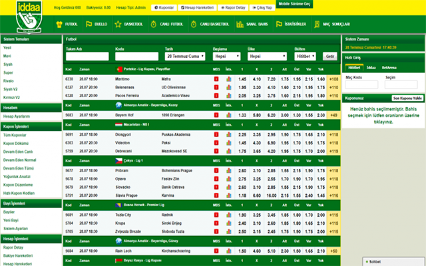
Task: Expand more bets +108 for Maritimo
Action: pyautogui.click(x=333, y=79)
